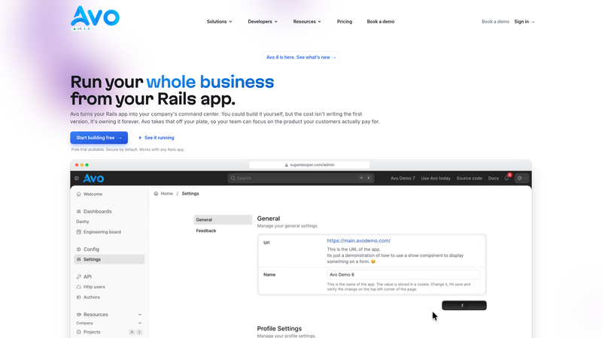Open the Avo 4 is here announcement
This screenshot has width=602, height=338.
pyautogui.click(x=301, y=57)
